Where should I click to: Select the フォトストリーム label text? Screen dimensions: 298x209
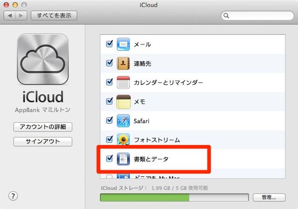pos(157,140)
